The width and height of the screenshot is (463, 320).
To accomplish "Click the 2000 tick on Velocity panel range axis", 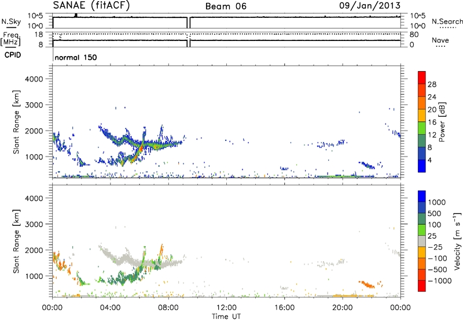I will (34, 250).
